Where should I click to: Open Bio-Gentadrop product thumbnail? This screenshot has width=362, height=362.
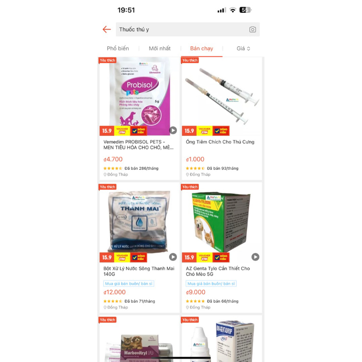coord(222,338)
